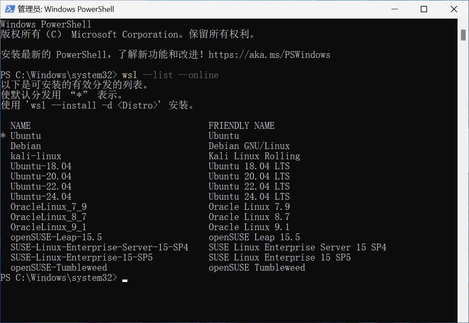Click the NAME column header
This screenshot has height=323, width=469.
coord(21,126)
